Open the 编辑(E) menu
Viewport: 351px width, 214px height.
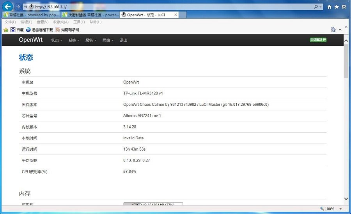26,22
